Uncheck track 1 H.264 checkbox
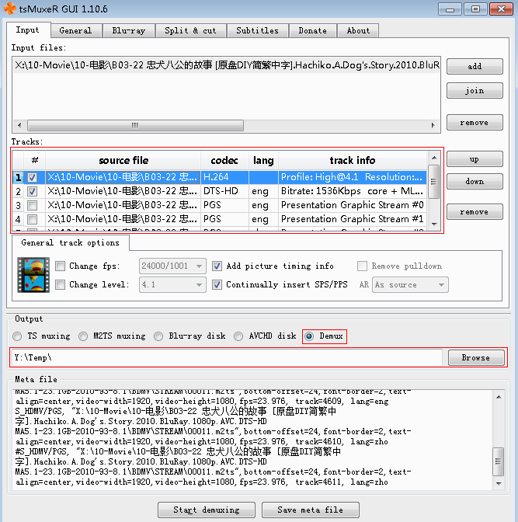This screenshot has height=522, width=518. (33, 177)
